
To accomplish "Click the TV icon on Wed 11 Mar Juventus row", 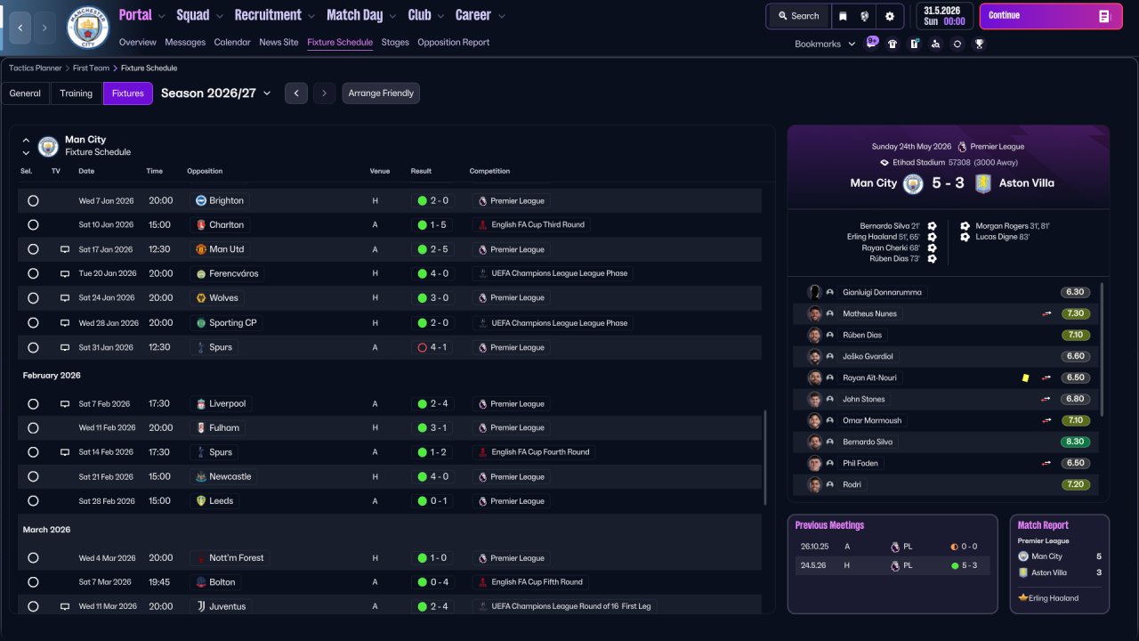I will (65, 606).
